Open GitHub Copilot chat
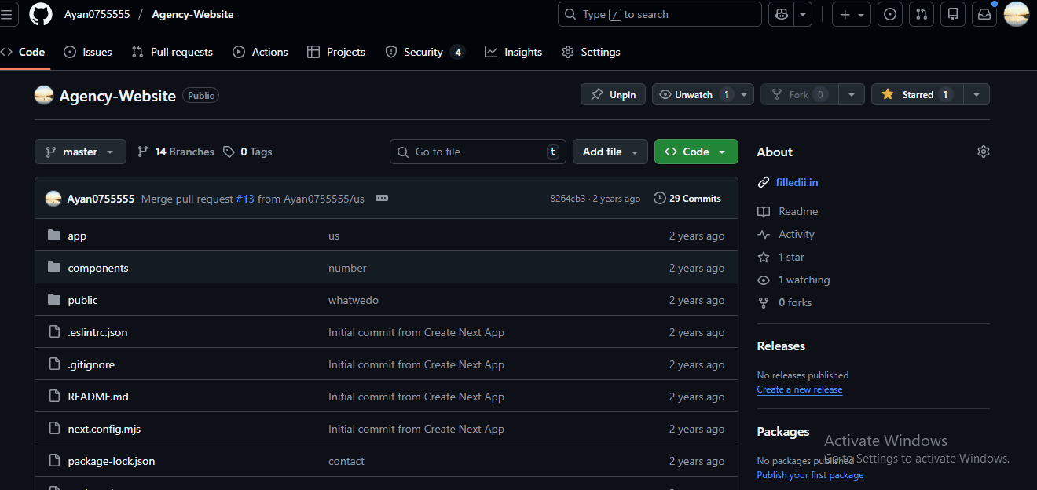This screenshot has width=1037, height=490. point(780,13)
